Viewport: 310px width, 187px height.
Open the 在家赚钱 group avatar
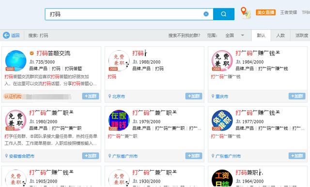pos(119,120)
